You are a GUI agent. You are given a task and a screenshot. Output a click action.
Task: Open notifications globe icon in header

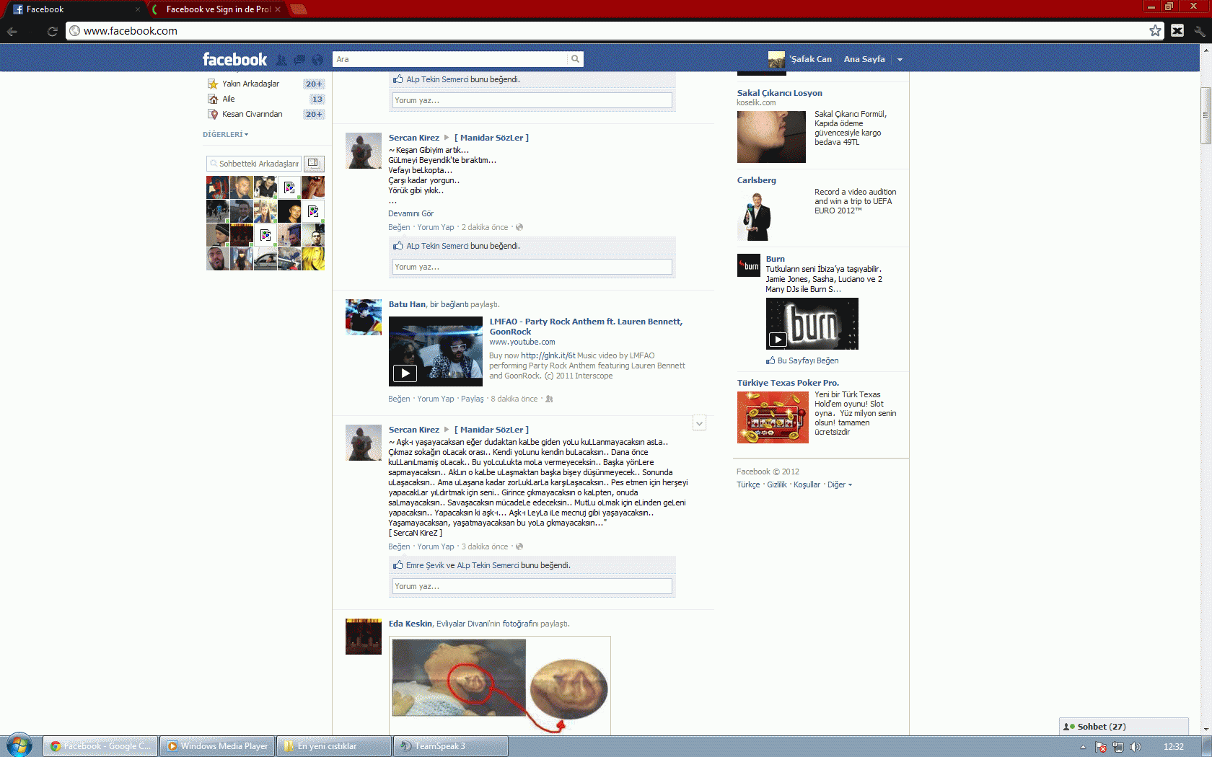pos(317,60)
